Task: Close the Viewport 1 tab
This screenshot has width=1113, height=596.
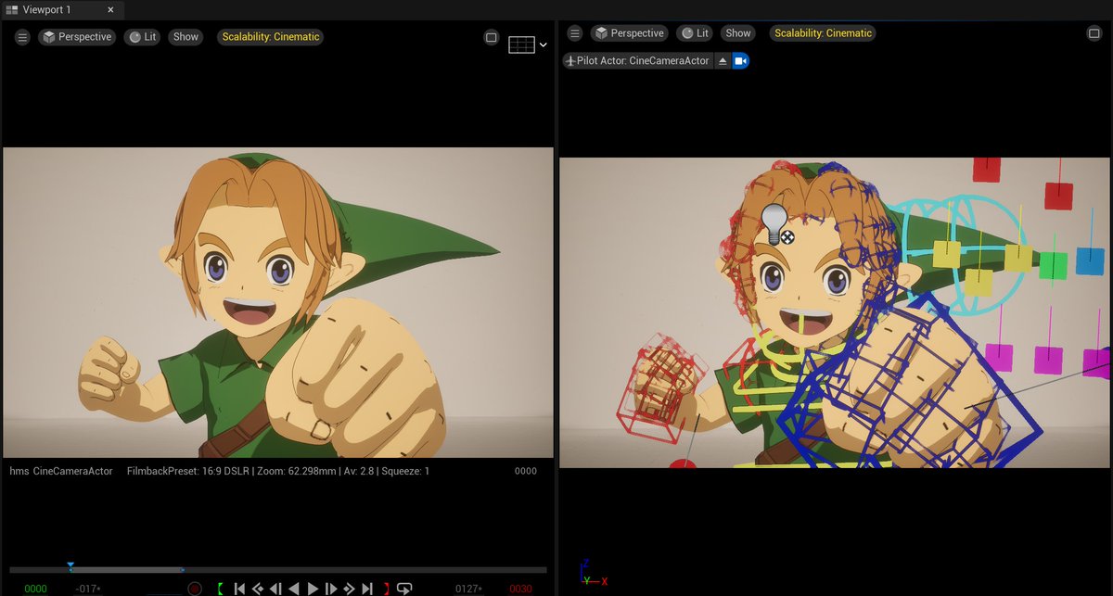Action: tap(110, 10)
